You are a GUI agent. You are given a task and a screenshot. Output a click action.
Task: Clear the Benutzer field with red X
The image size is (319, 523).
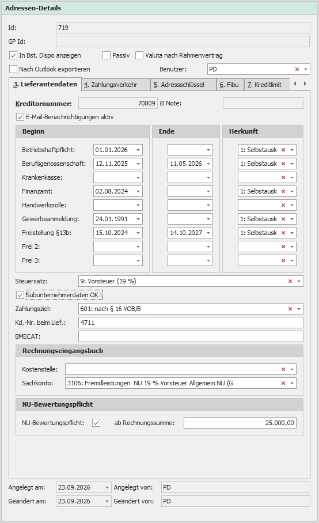point(297,69)
